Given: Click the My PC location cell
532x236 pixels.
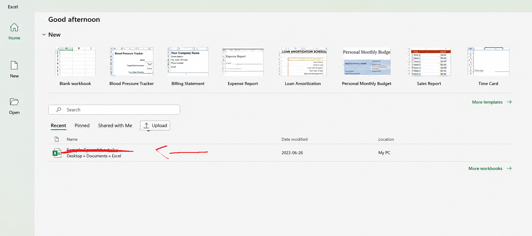Looking at the screenshot, I should pyautogui.click(x=384, y=153).
